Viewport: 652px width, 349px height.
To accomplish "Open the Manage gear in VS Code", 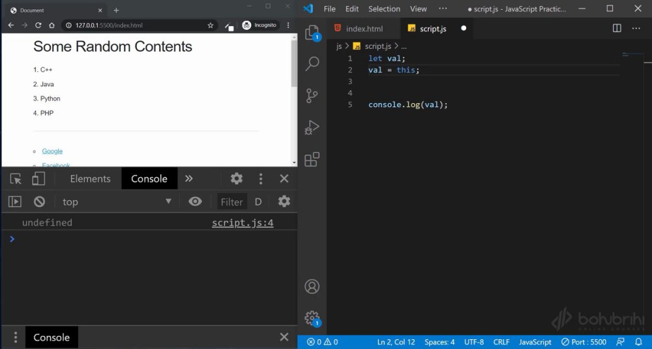I will click(x=312, y=318).
